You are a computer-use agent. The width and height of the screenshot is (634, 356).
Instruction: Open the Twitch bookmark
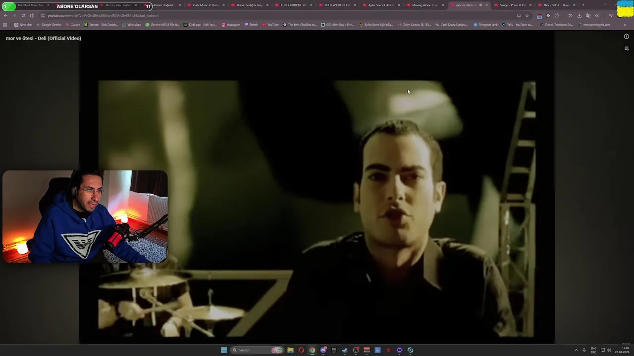252,25
